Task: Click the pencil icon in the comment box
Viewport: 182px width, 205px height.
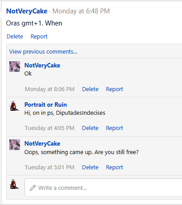Action: click(33, 188)
